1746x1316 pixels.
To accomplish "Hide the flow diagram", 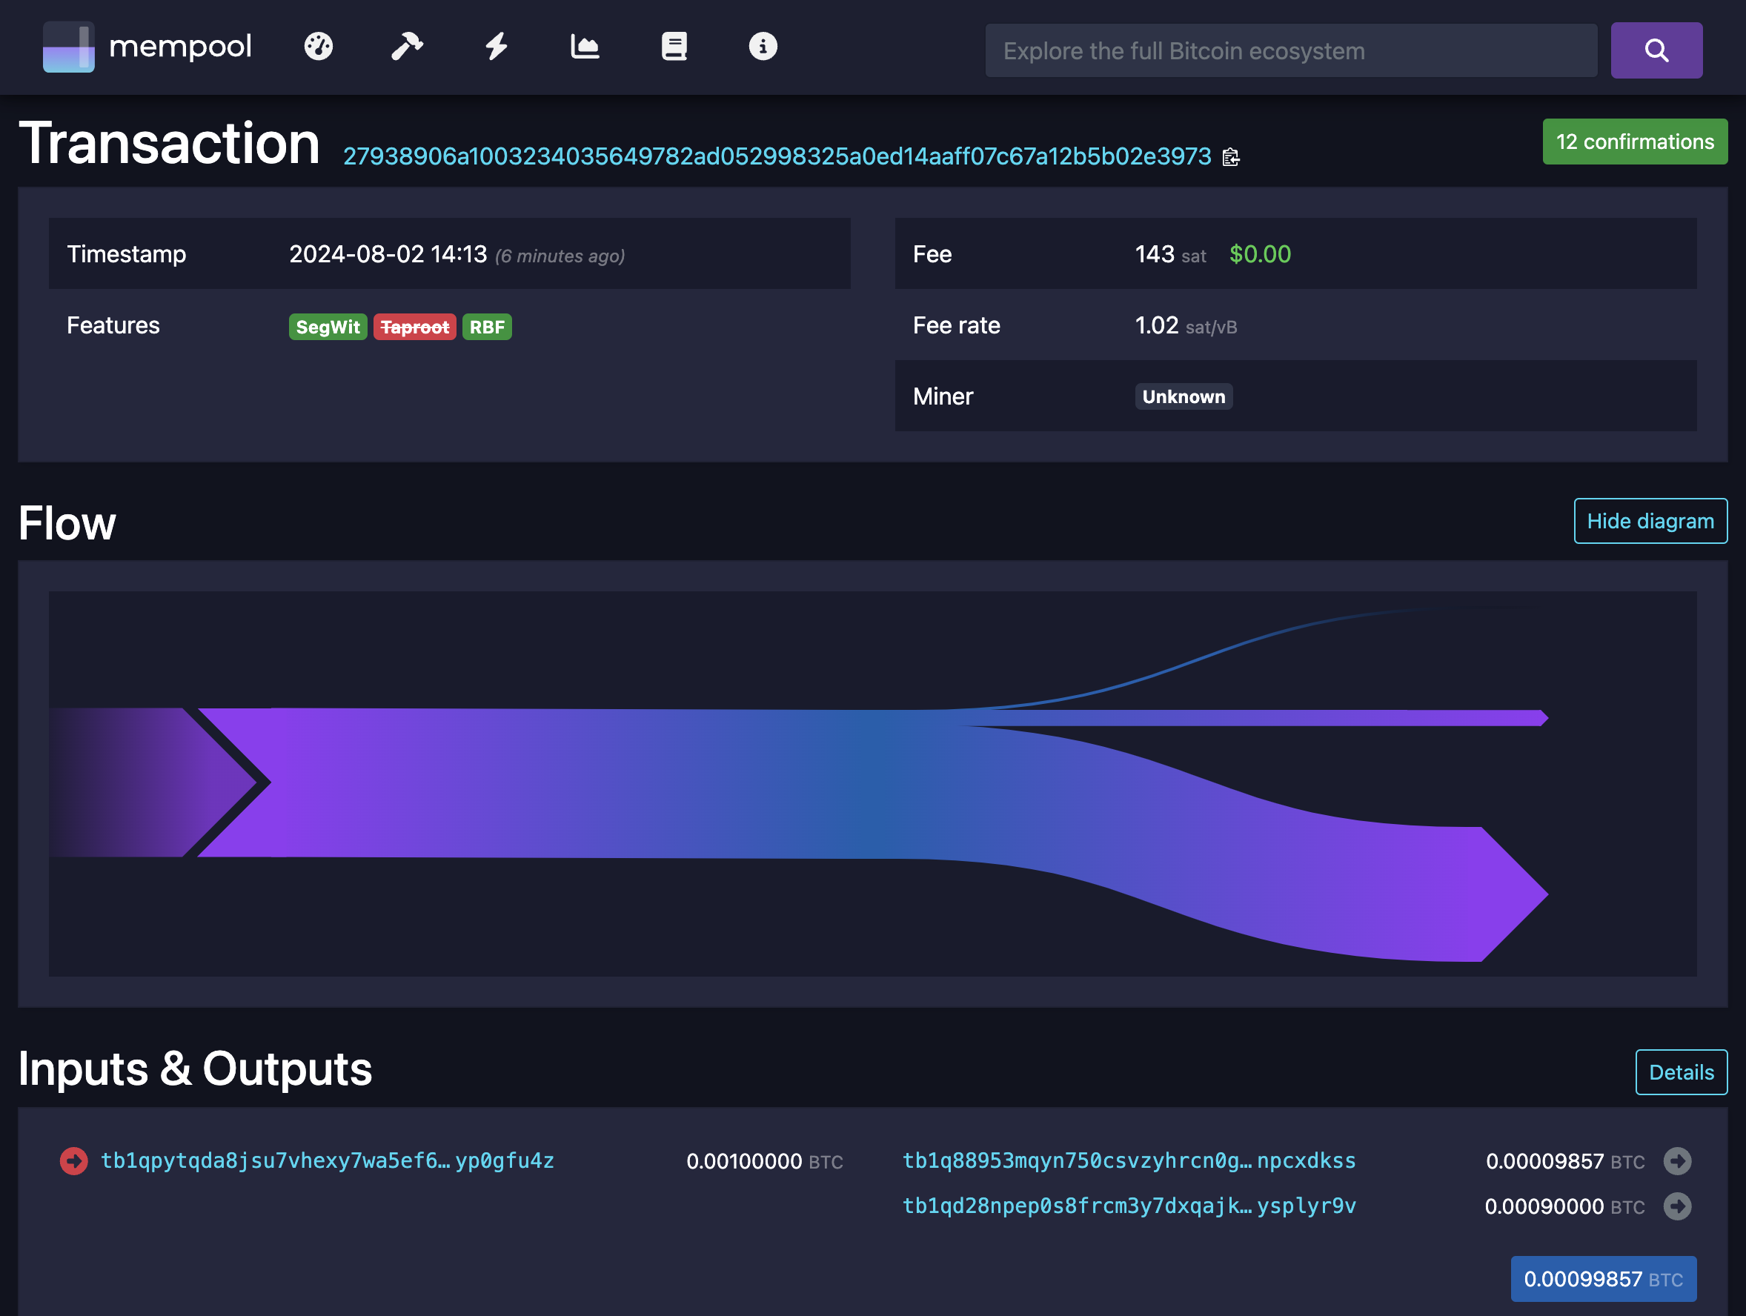I will click(x=1650, y=521).
